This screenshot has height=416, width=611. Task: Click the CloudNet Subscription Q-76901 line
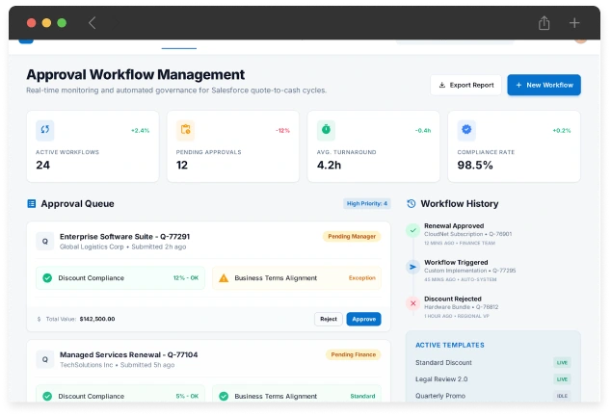click(468, 234)
